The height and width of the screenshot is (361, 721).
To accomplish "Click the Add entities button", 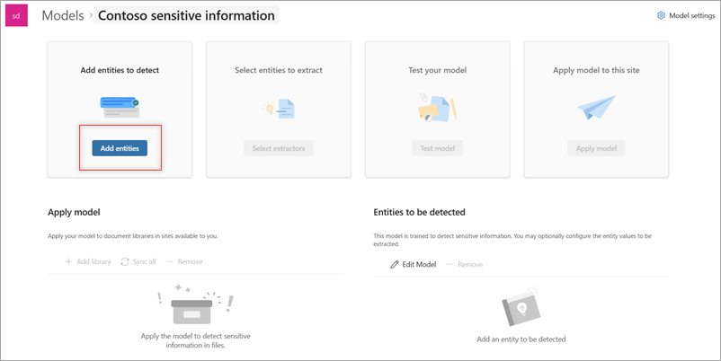I will (x=120, y=148).
